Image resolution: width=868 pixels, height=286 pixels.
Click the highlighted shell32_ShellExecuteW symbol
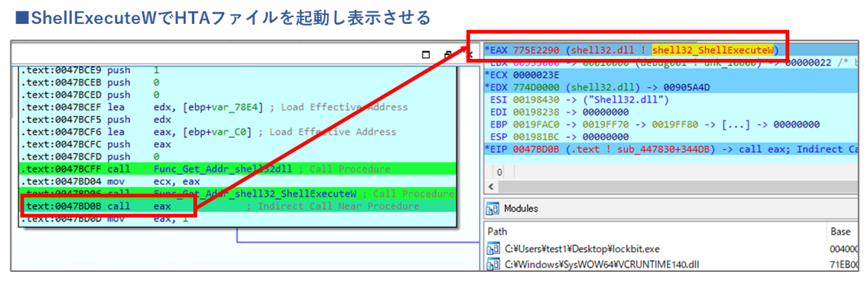click(x=712, y=50)
